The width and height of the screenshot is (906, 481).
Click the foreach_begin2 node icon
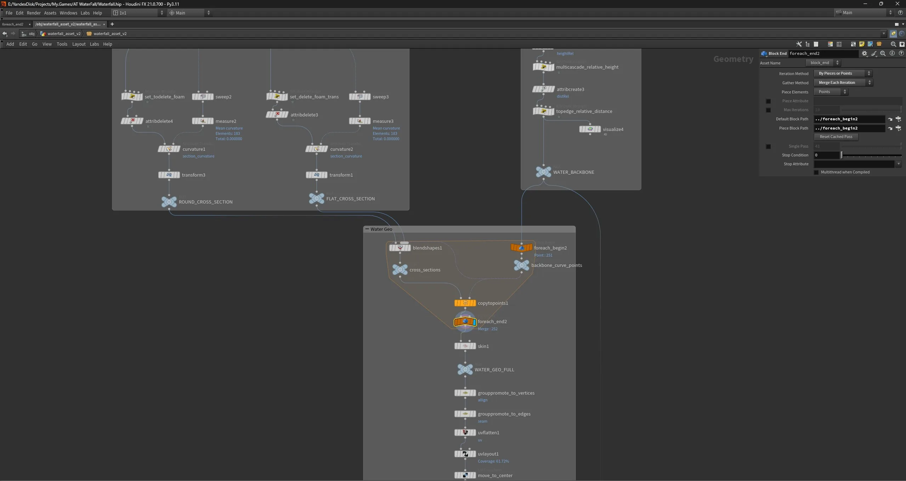pos(522,248)
